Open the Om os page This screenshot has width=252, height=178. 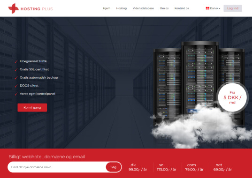164,8
